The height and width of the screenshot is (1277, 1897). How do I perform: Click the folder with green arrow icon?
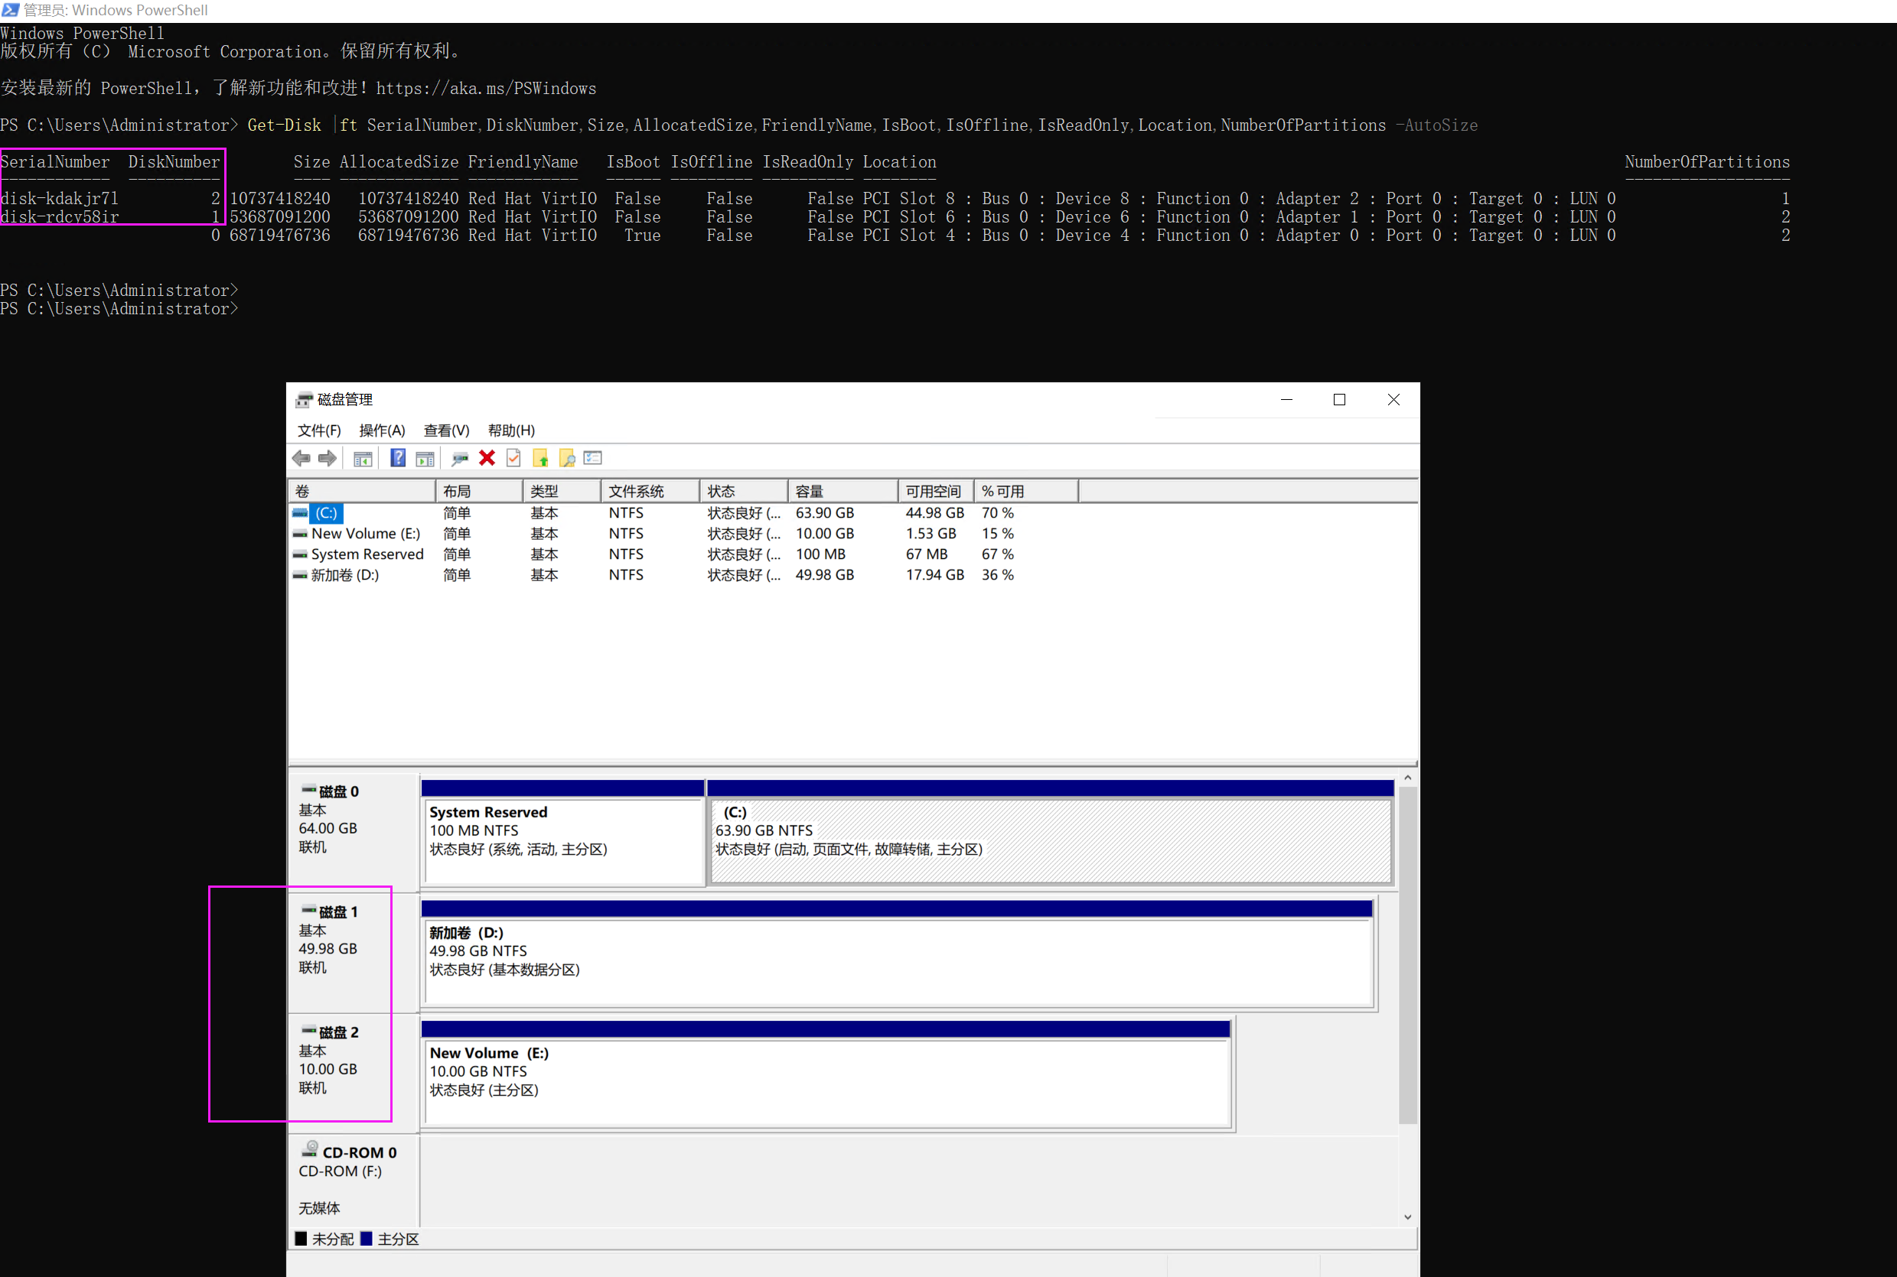pyautogui.click(x=540, y=459)
